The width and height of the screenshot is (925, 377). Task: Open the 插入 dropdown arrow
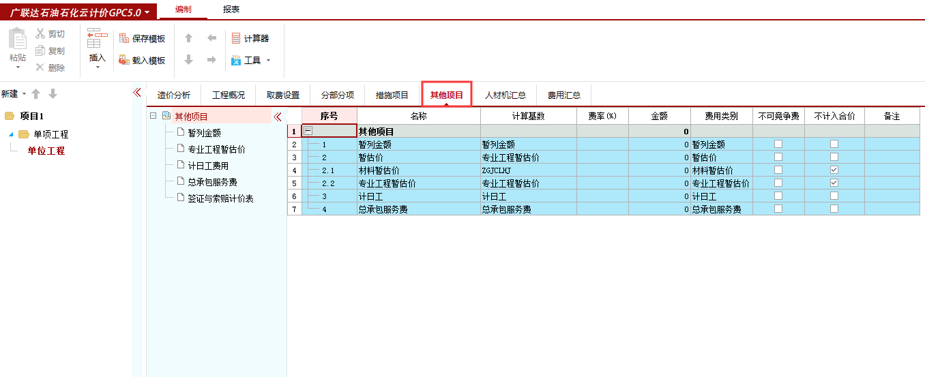click(x=98, y=67)
